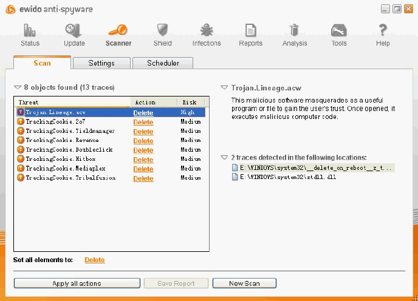This screenshot has height=301, width=418.
Task: Open the Reports document icon
Action: click(x=250, y=31)
